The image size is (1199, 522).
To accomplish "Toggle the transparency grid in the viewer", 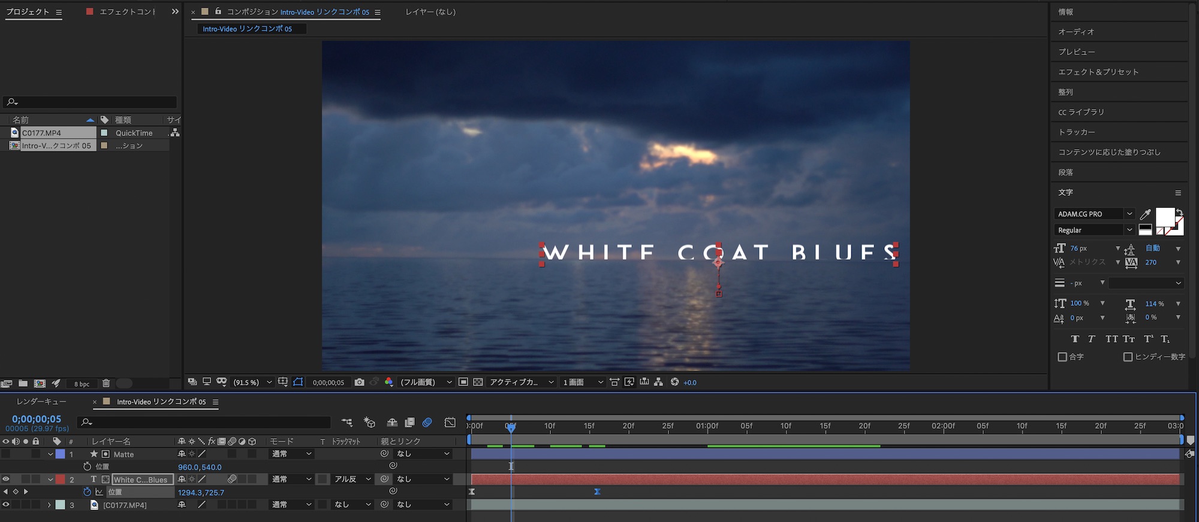I will click(x=478, y=383).
